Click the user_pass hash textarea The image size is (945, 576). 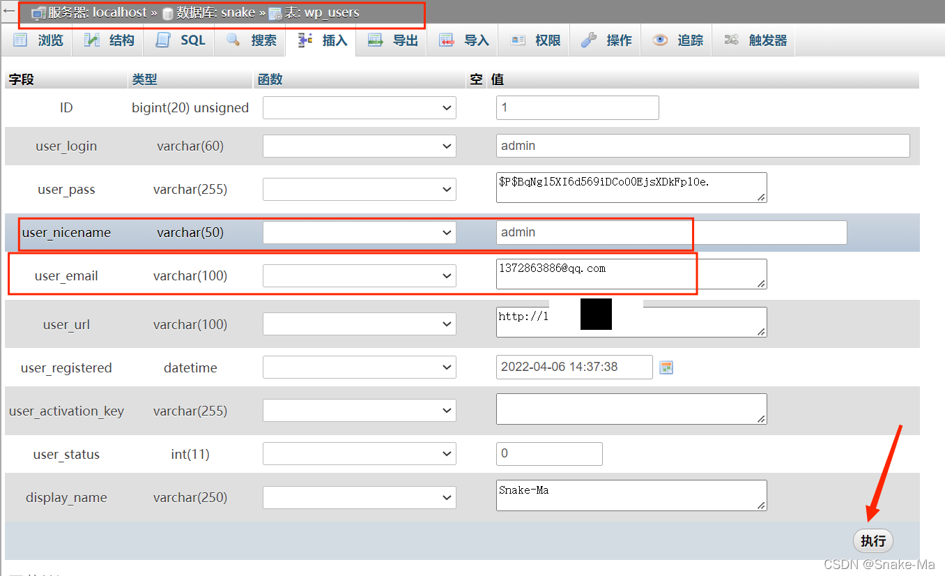click(x=631, y=188)
